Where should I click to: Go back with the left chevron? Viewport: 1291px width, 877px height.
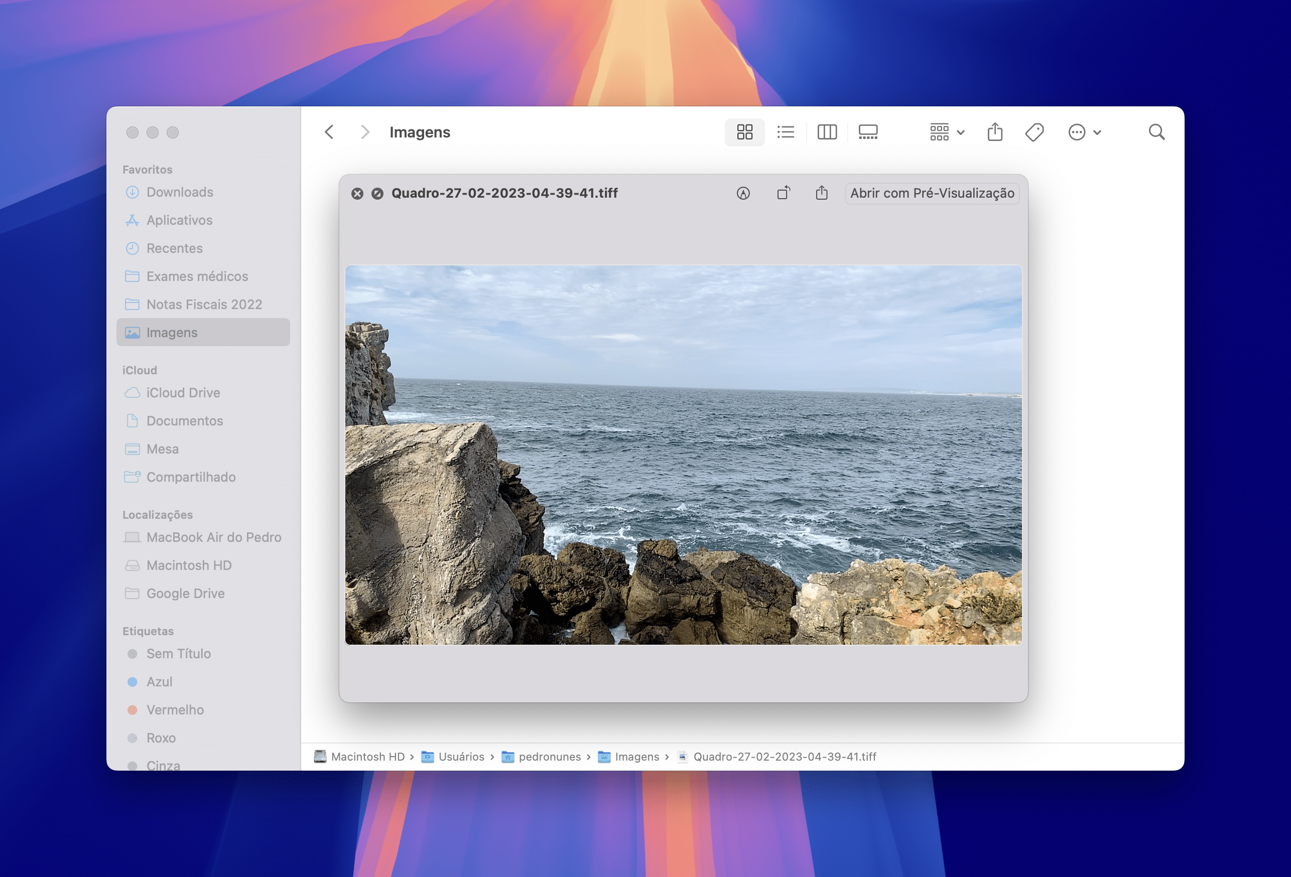click(329, 132)
